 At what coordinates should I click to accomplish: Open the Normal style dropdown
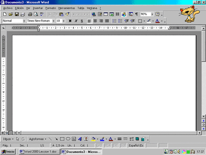click(x=24, y=21)
